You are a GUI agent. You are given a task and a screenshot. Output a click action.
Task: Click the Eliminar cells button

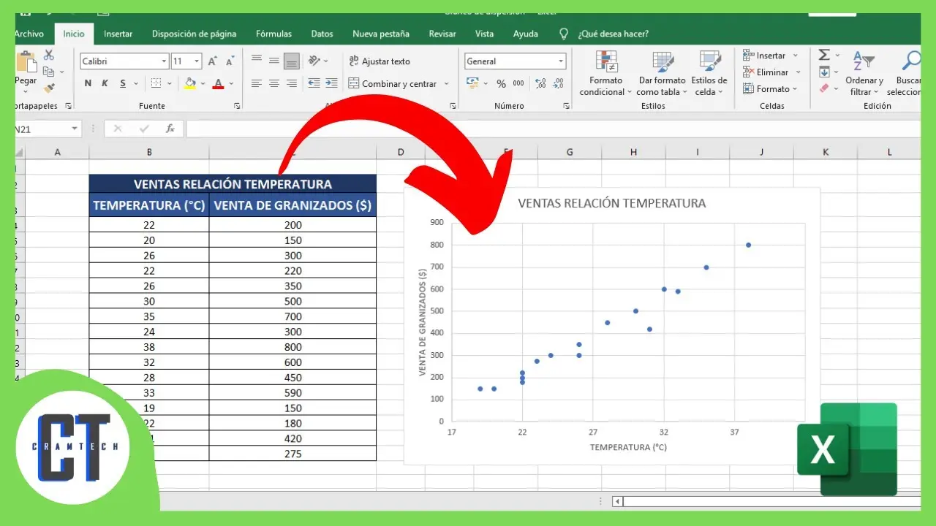[771, 72]
